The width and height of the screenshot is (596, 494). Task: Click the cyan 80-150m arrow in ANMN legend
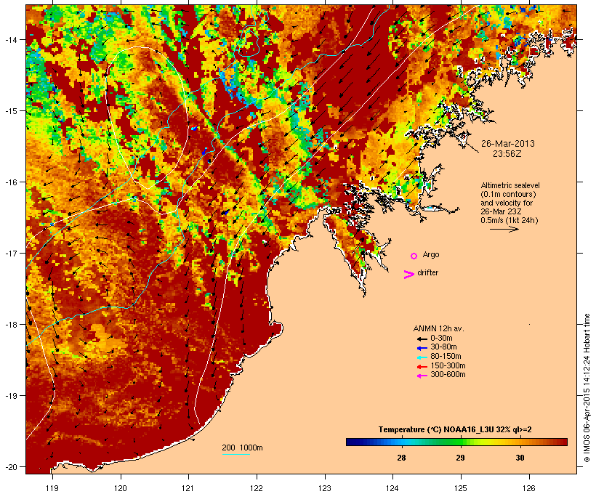pos(422,357)
